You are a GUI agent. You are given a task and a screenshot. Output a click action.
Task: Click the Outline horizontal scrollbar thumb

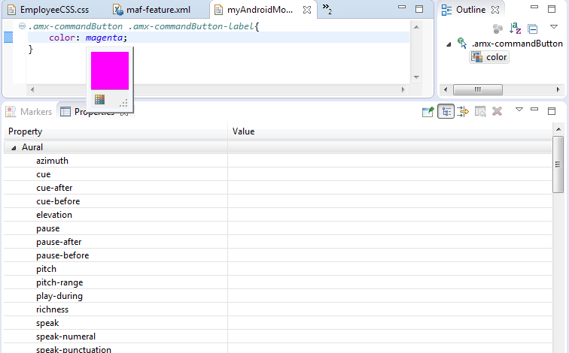[x=478, y=89]
